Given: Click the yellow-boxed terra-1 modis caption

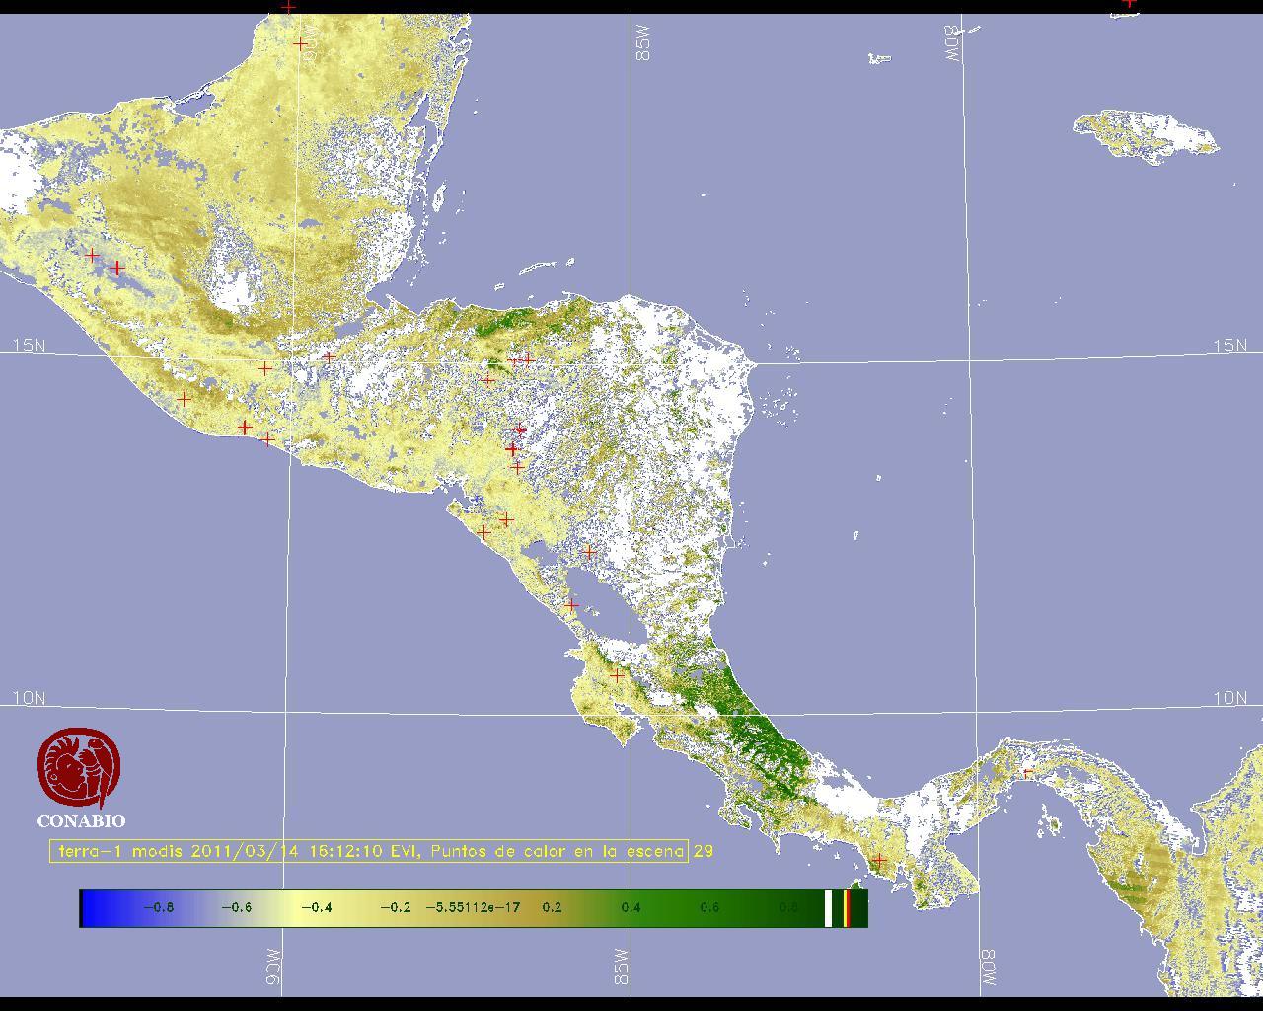Looking at the screenshot, I should click(369, 851).
